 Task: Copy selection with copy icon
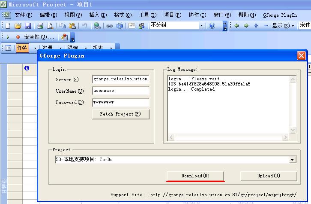click(x=62, y=26)
